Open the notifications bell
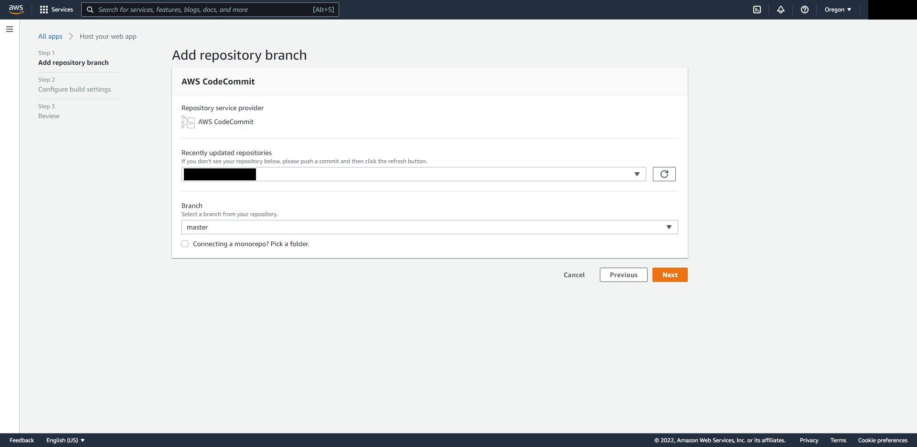 coord(781,10)
